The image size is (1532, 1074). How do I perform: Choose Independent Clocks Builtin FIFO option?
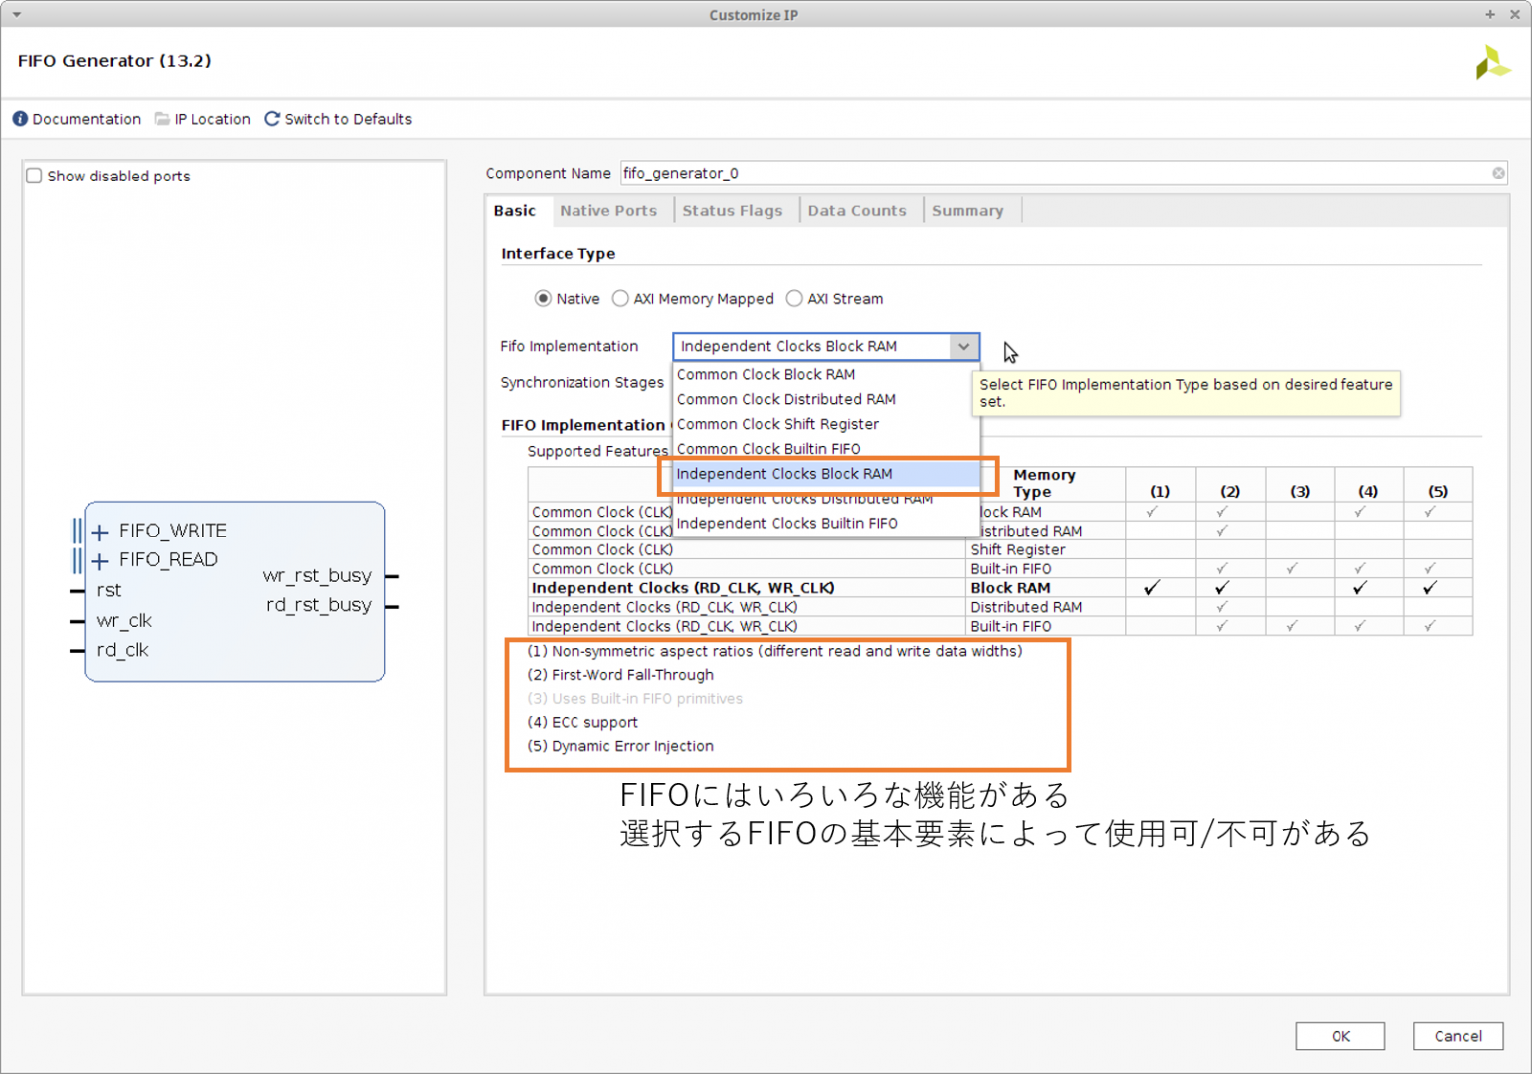coord(786,524)
